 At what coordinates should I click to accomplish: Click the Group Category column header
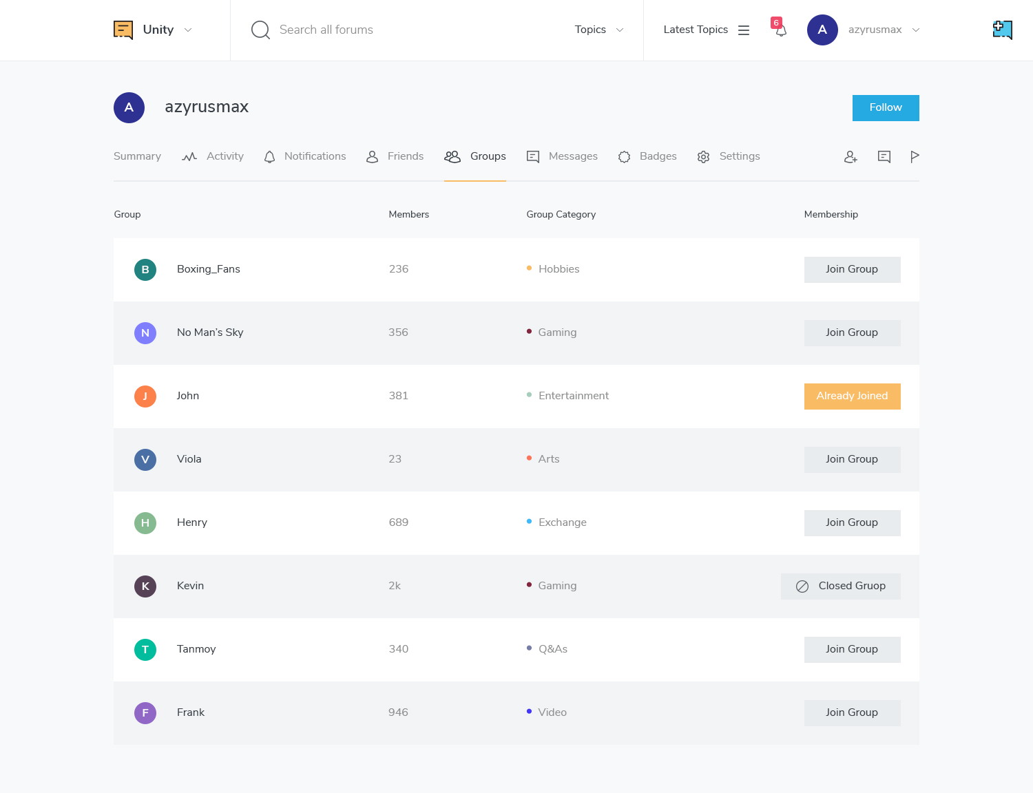561,215
